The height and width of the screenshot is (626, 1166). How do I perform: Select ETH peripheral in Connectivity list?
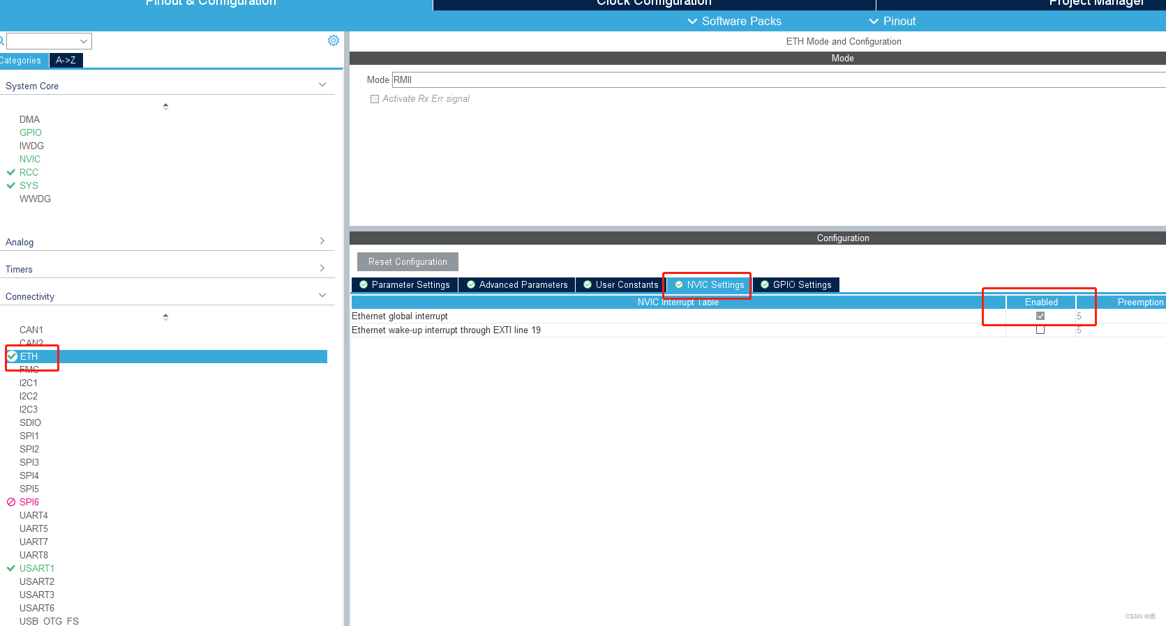tap(166, 356)
